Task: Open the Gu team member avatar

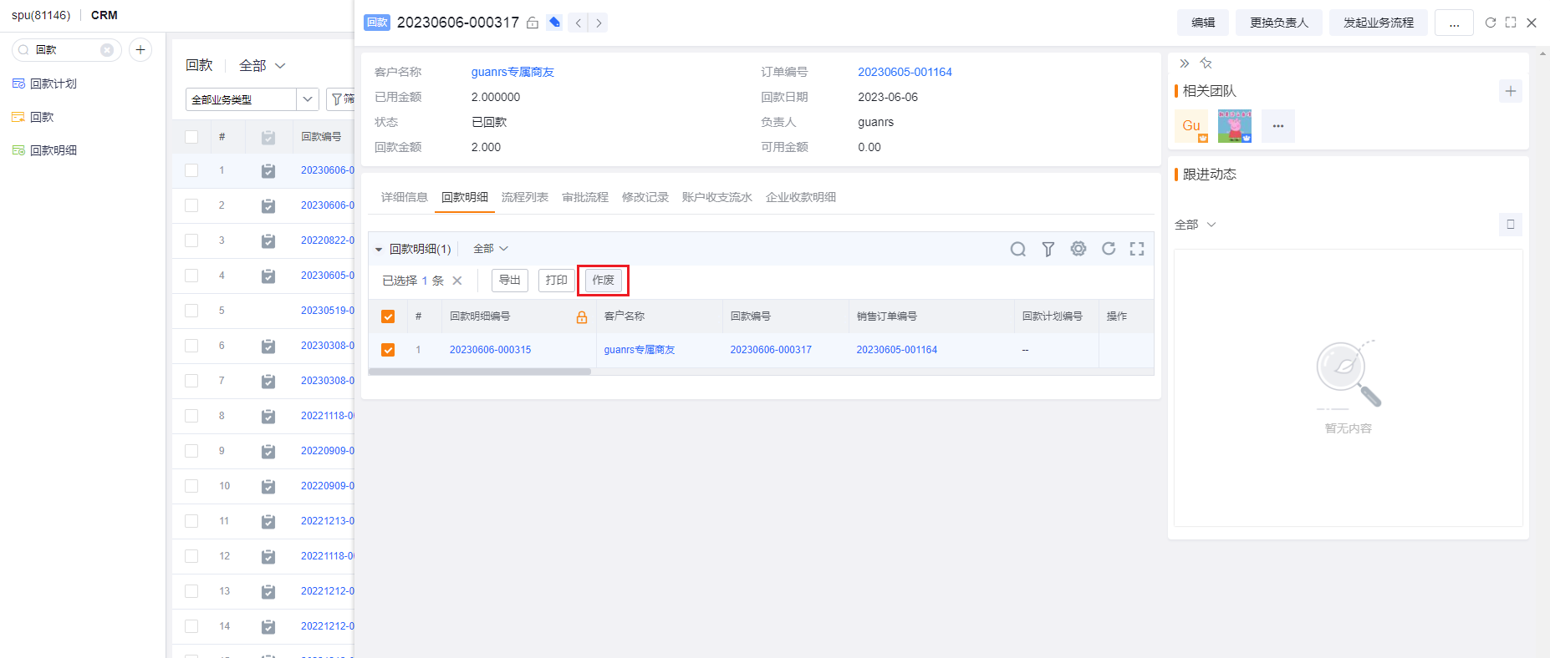Action: click(1191, 126)
